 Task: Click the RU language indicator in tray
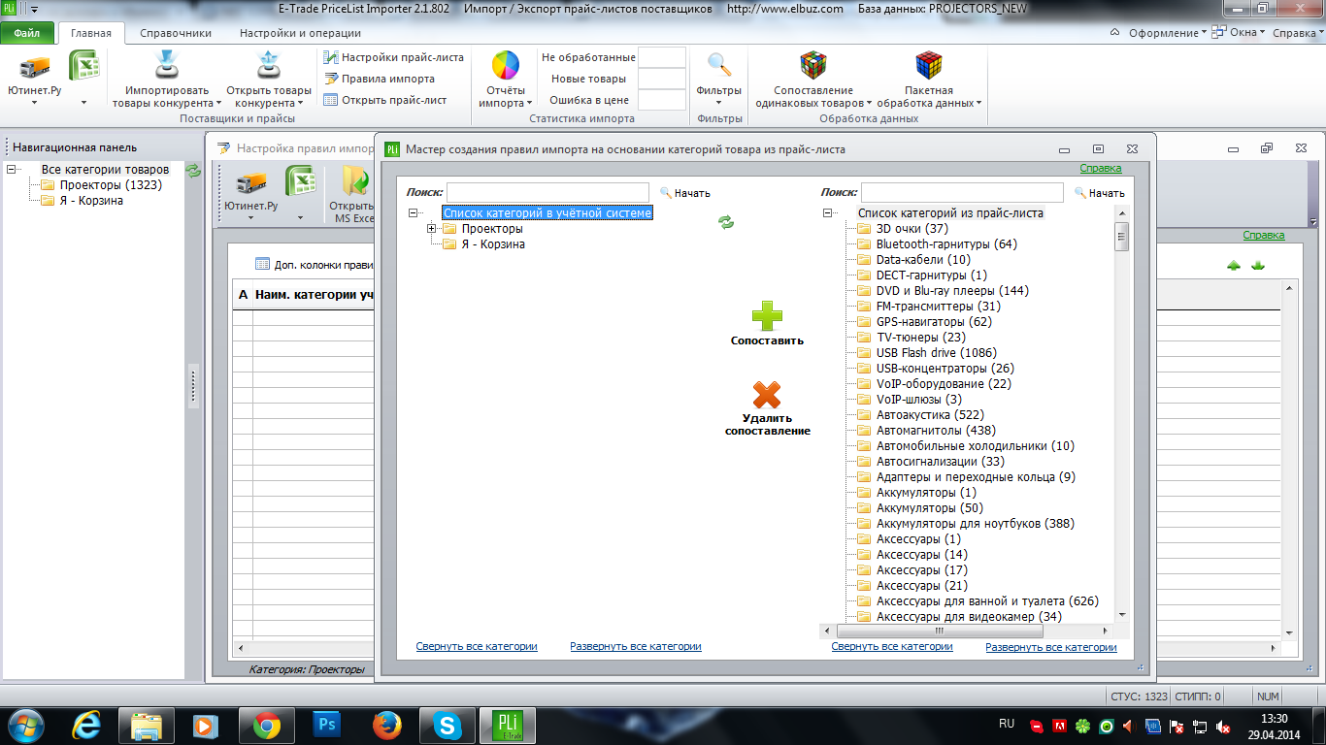coord(1007,724)
